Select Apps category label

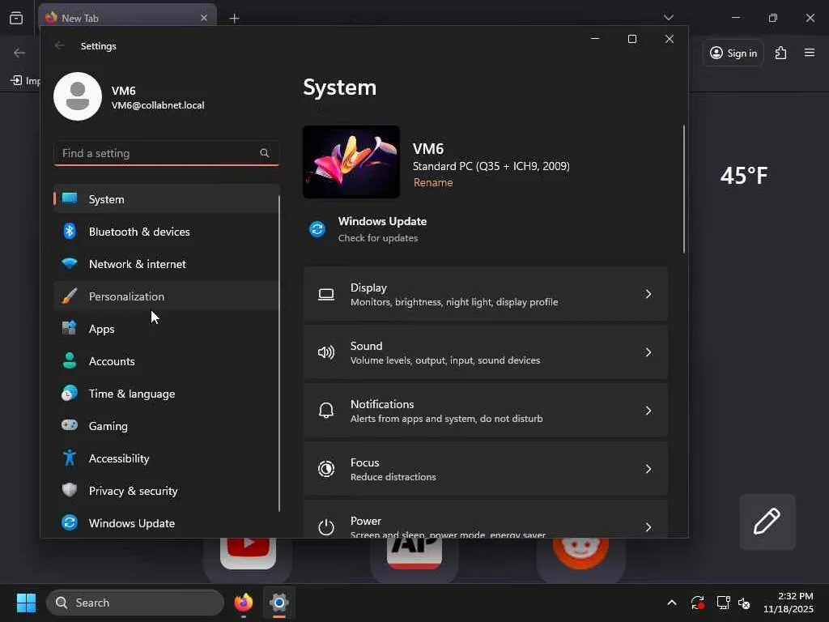[101, 329]
